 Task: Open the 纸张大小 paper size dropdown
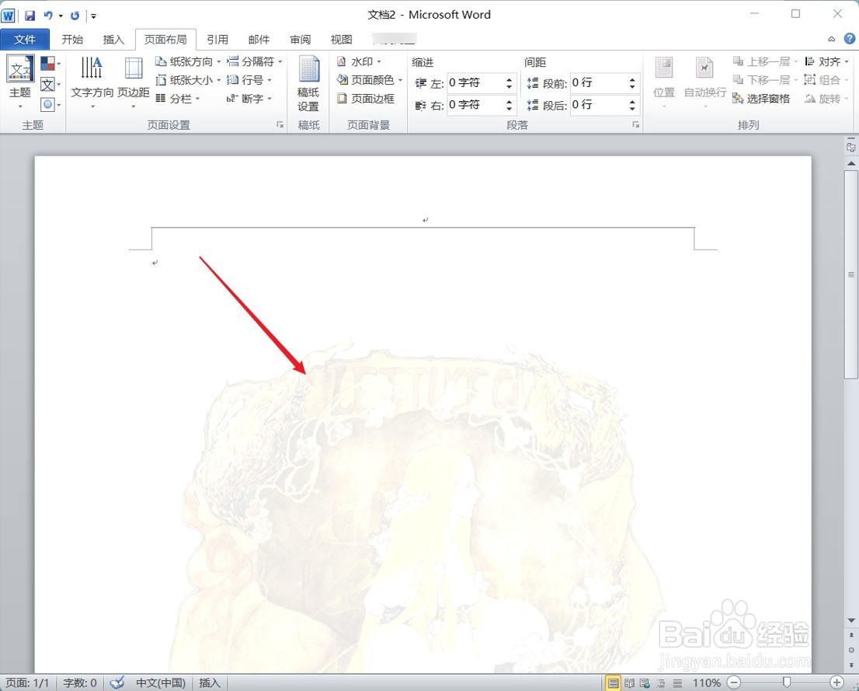pyautogui.click(x=188, y=80)
